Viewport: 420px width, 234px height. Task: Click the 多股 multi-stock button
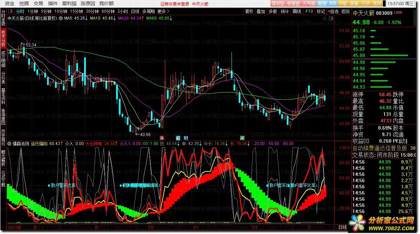click(x=273, y=11)
